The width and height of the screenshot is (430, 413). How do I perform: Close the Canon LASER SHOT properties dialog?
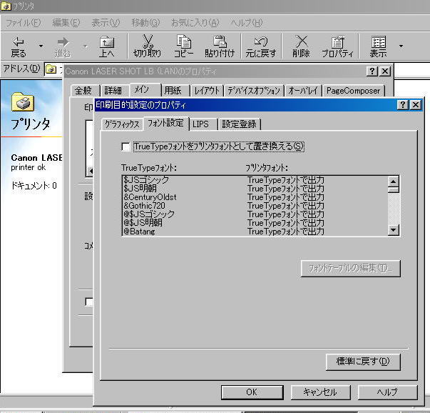[385, 71]
